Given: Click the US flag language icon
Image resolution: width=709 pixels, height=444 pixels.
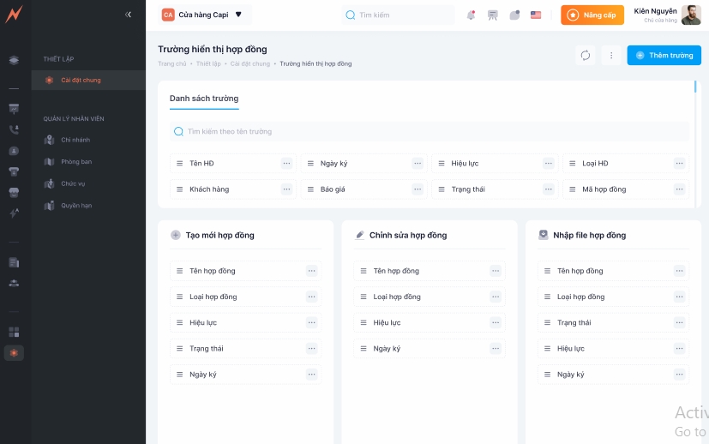Looking at the screenshot, I should (536, 15).
